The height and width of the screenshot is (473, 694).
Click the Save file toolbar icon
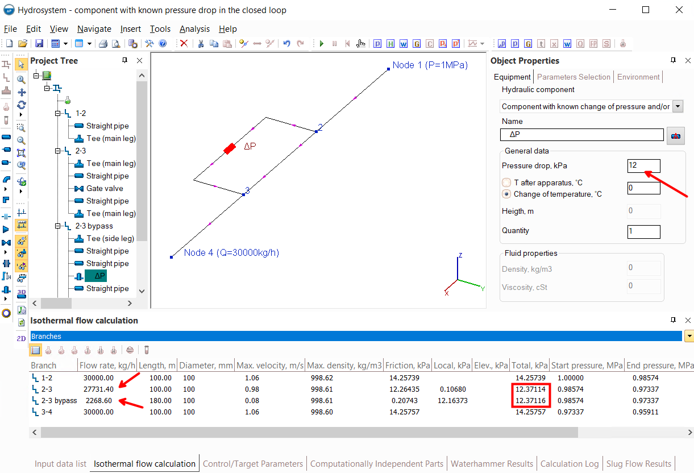coord(39,43)
